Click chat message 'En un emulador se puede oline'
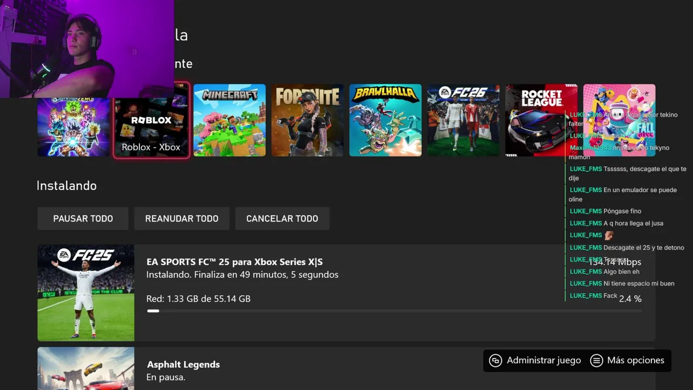Viewport: 693px width, 390px height. (x=623, y=194)
